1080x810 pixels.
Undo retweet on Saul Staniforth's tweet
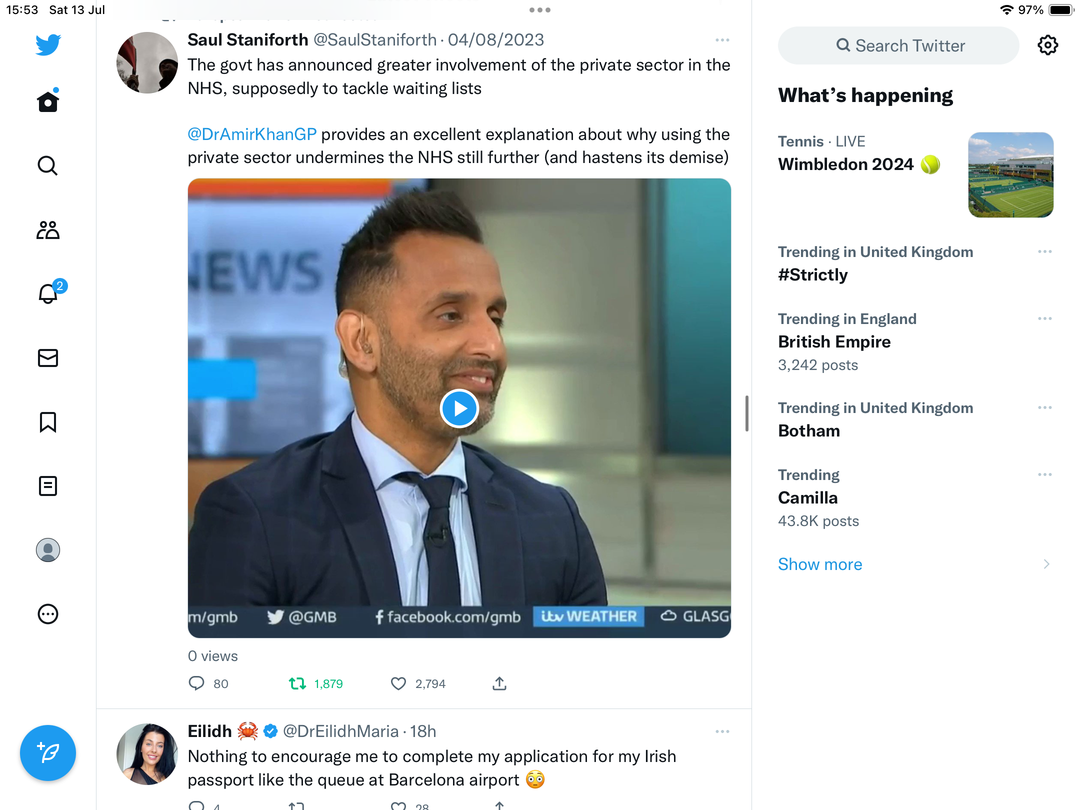tap(297, 683)
